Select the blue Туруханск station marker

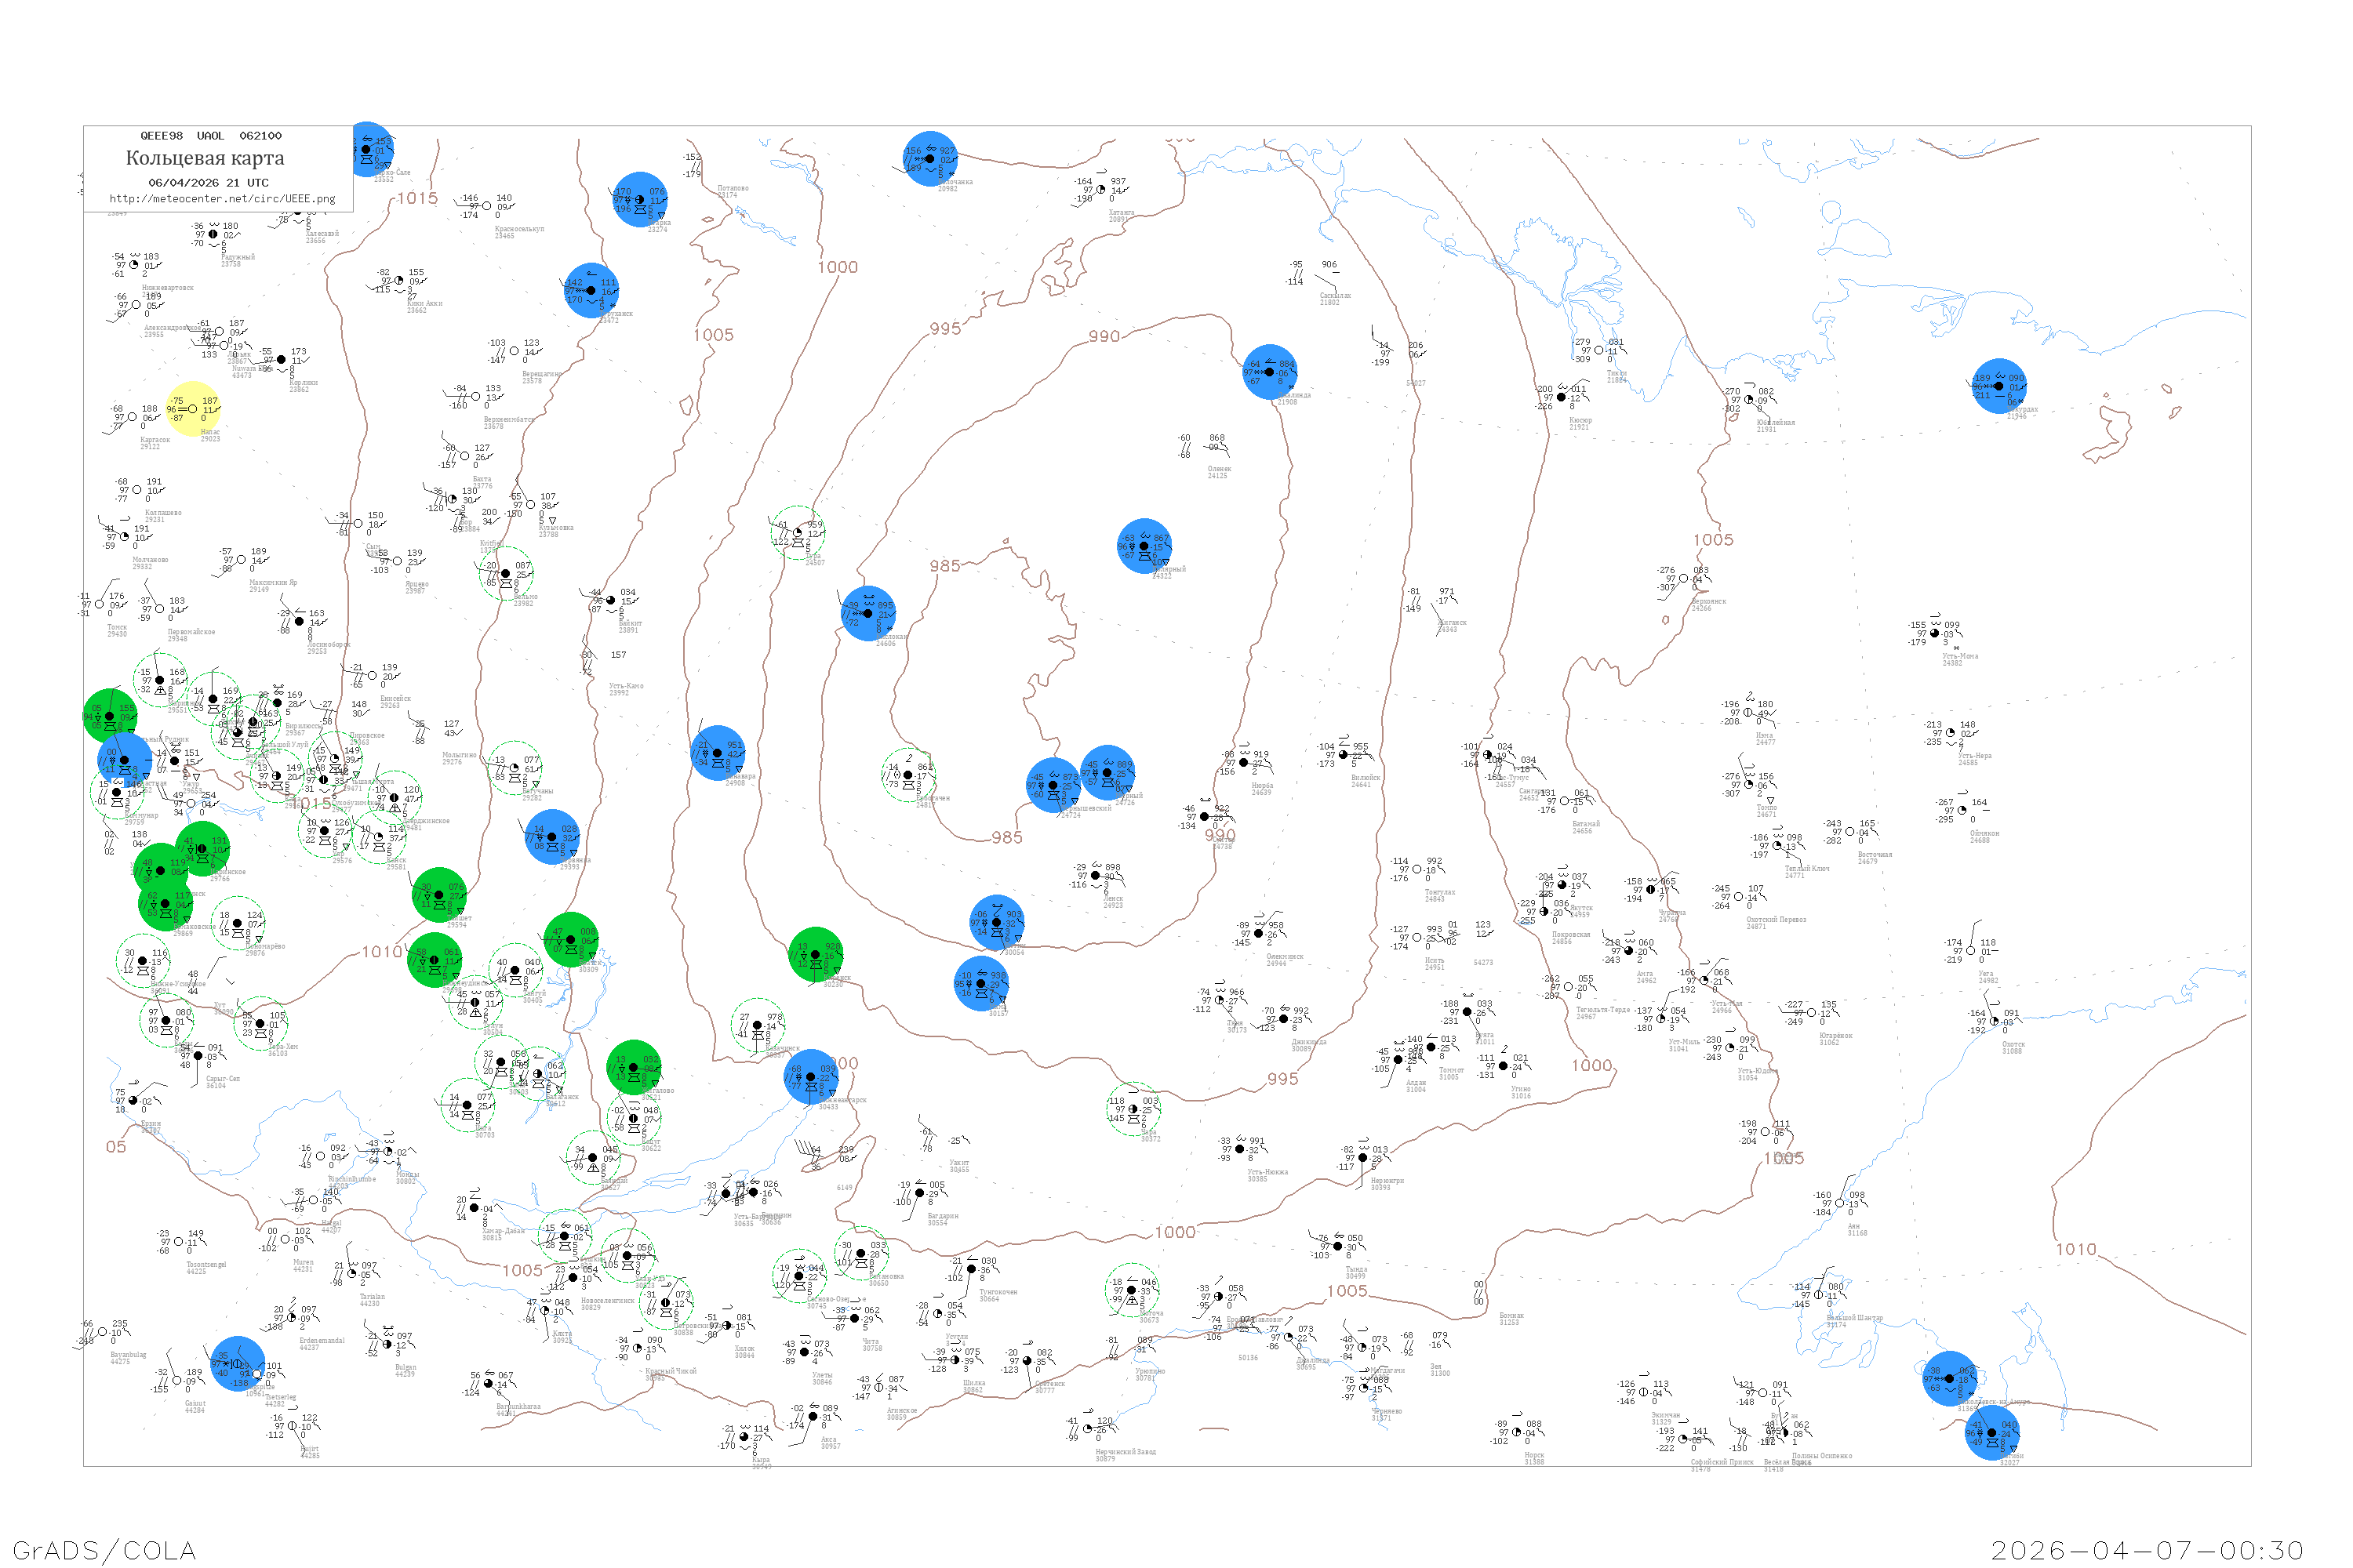591,290
